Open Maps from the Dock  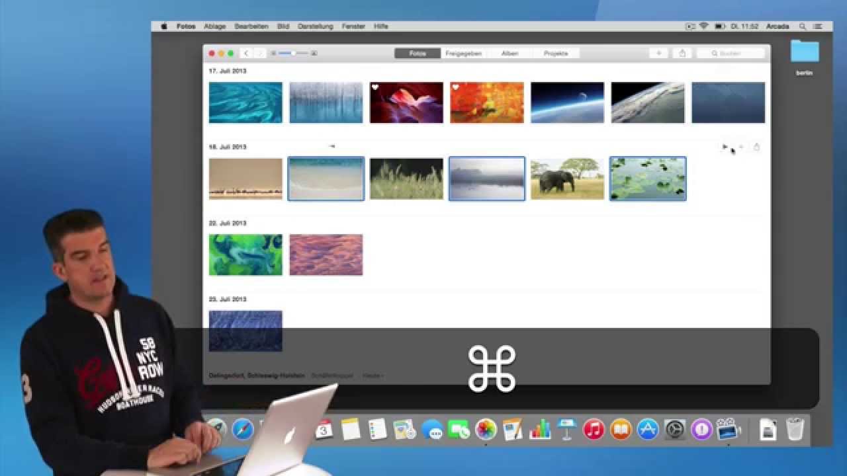click(x=404, y=430)
